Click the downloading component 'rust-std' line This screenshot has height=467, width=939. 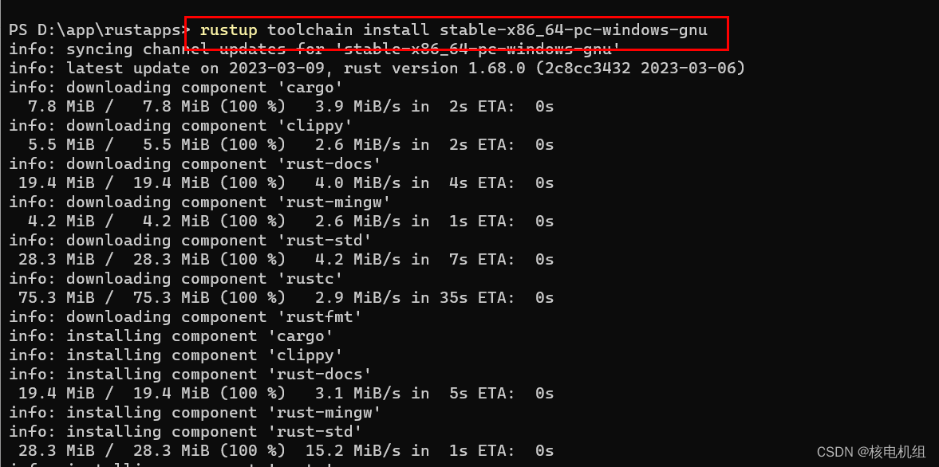(x=191, y=241)
